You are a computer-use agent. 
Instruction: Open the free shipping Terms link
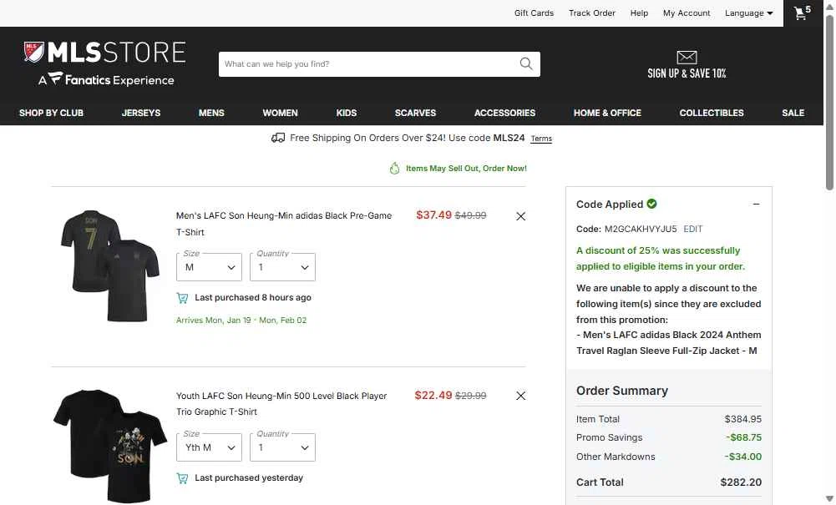click(541, 139)
